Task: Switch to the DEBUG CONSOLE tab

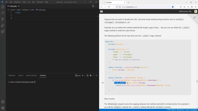Action: pyautogui.click(x=31, y=76)
